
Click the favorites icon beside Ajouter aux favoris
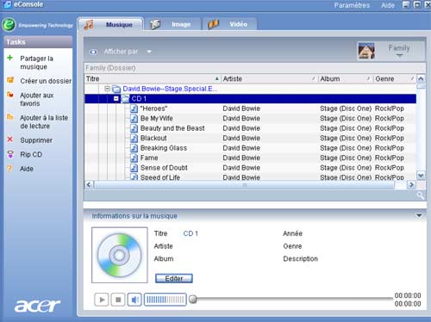pos(10,94)
